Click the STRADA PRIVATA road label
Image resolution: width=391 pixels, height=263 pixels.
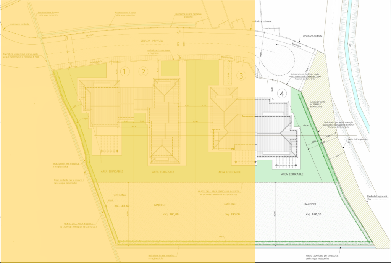pos(152,40)
